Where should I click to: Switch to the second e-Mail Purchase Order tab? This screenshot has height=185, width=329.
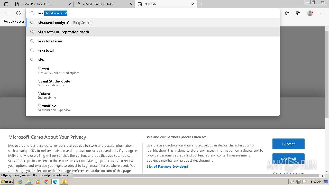(104, 4)
